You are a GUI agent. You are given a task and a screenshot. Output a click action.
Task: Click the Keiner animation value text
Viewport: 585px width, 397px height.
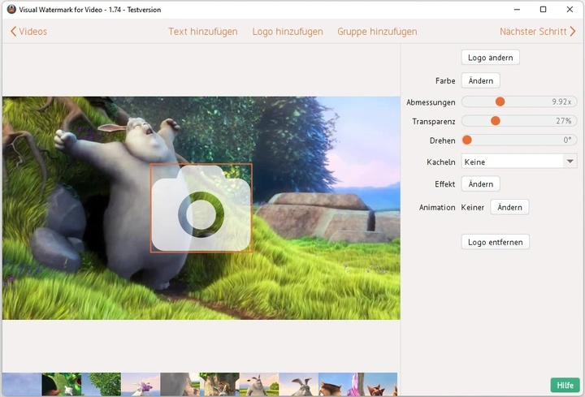pos(472,207)
